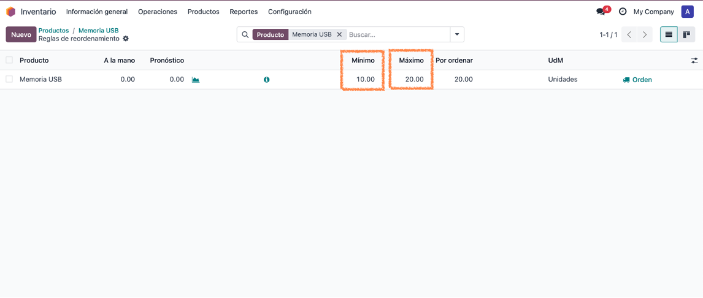Viewport: 703px width, 298px height.
Task: Open optional columns adjust icon
Action: [694, 61]
